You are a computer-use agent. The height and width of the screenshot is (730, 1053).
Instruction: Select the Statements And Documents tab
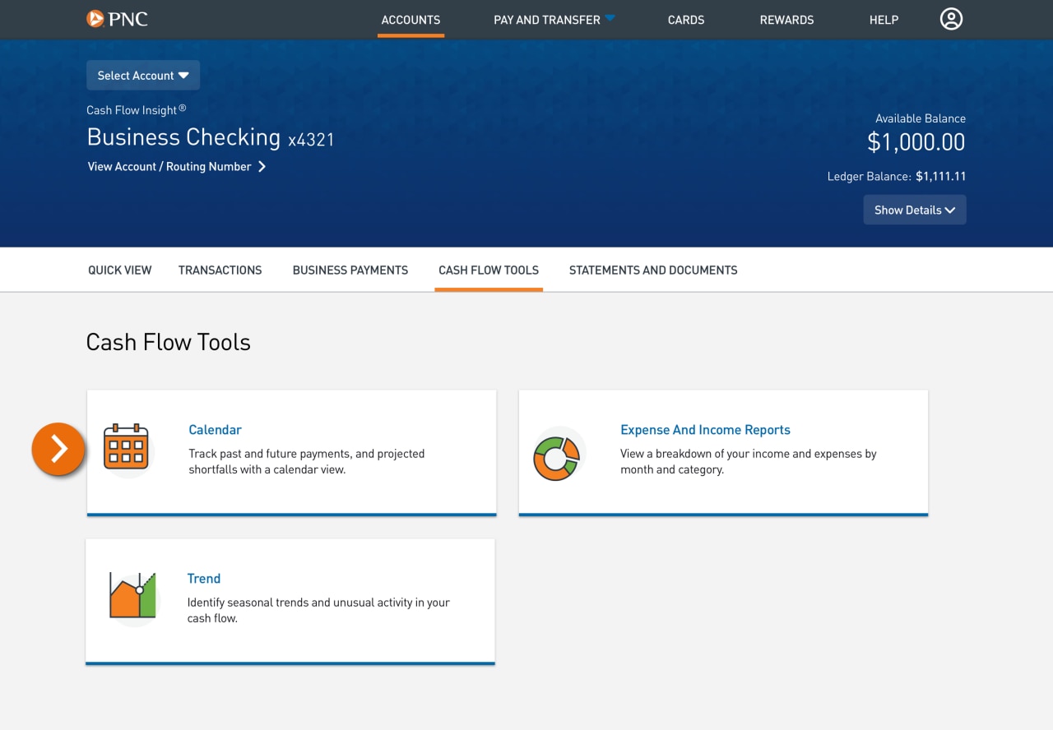652,270
